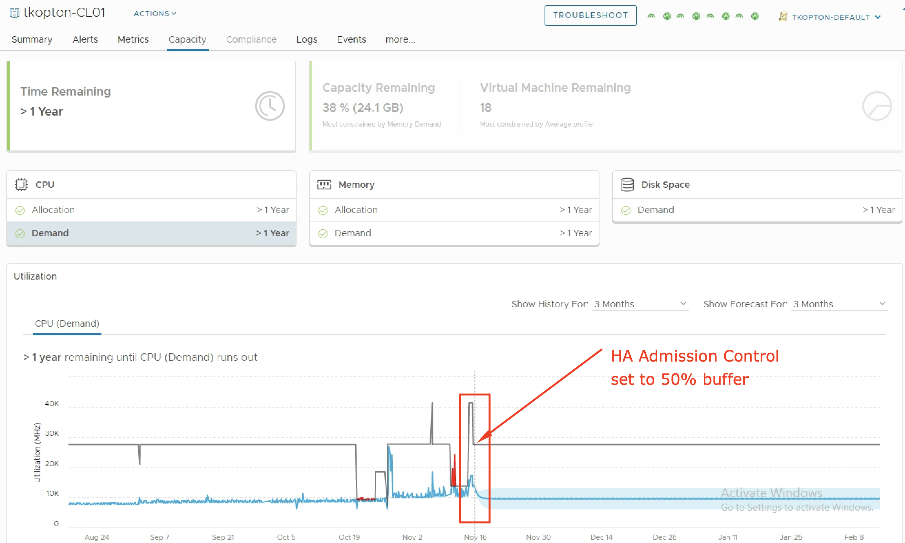Viewport: 905px width, 543px height.
Task: Switch to the Metrics tab
Action: 133,39
